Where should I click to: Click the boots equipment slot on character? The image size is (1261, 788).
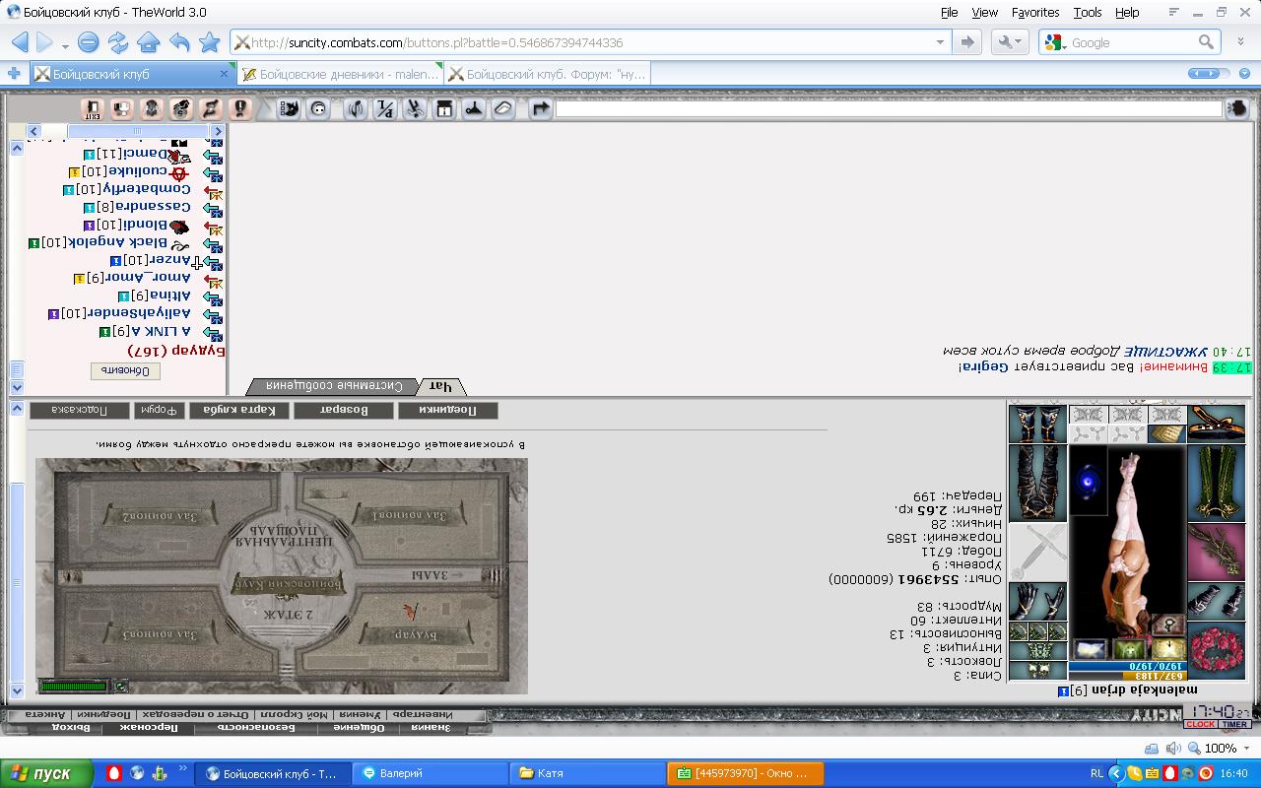1037,425
